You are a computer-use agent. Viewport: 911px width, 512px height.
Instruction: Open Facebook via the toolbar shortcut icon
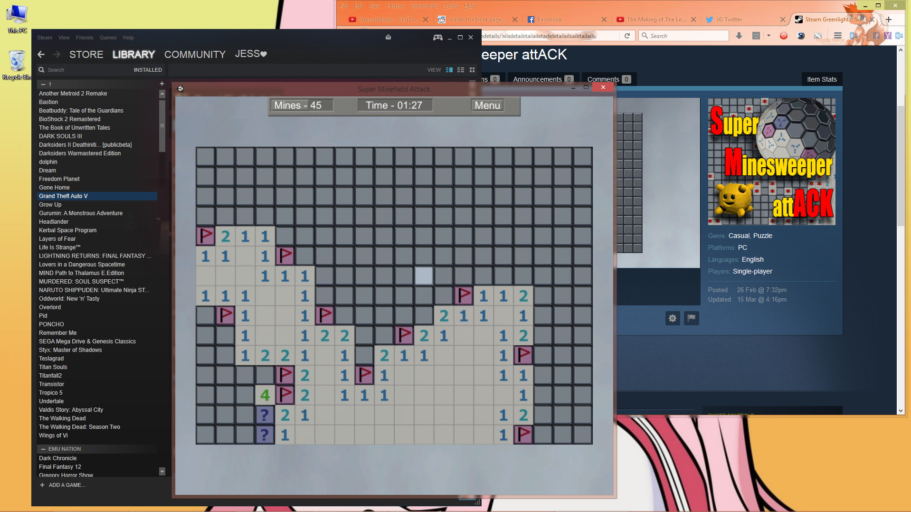point(877,36)
